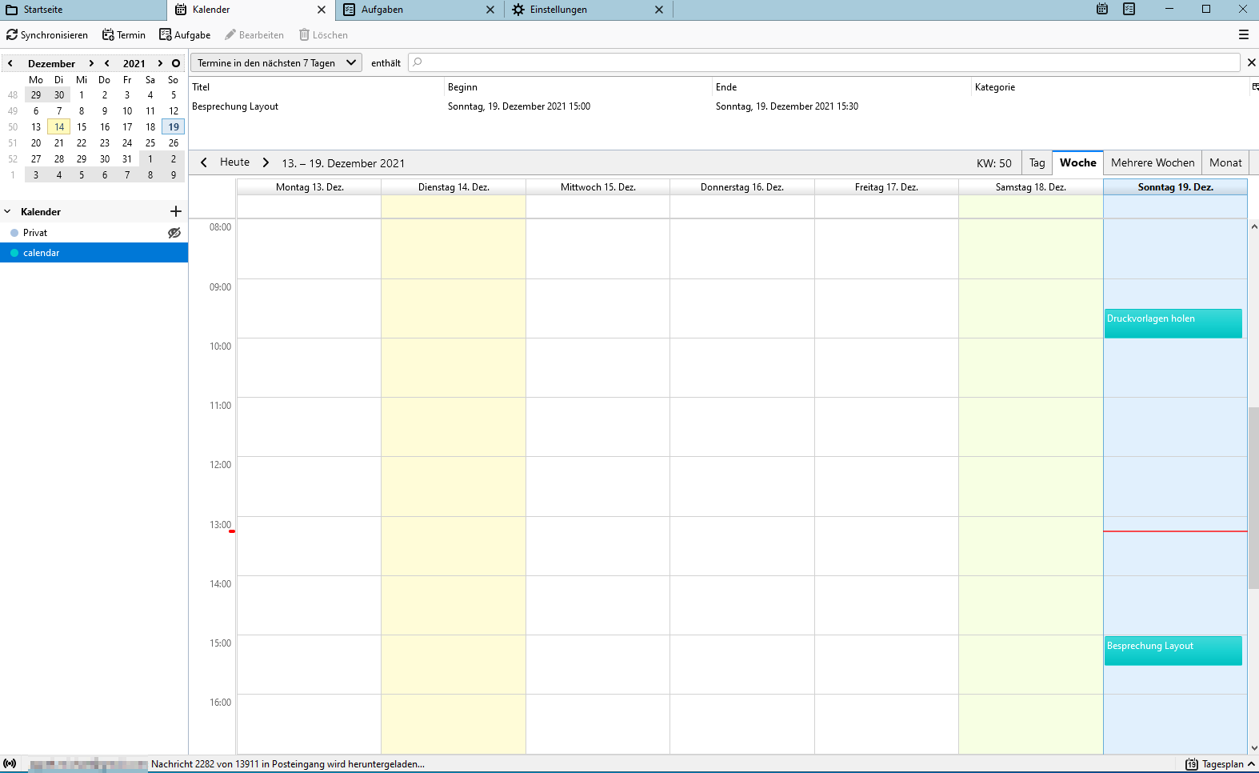Close the Kalender tab
Screen dimensions: 1259x773
click(322, 10)
